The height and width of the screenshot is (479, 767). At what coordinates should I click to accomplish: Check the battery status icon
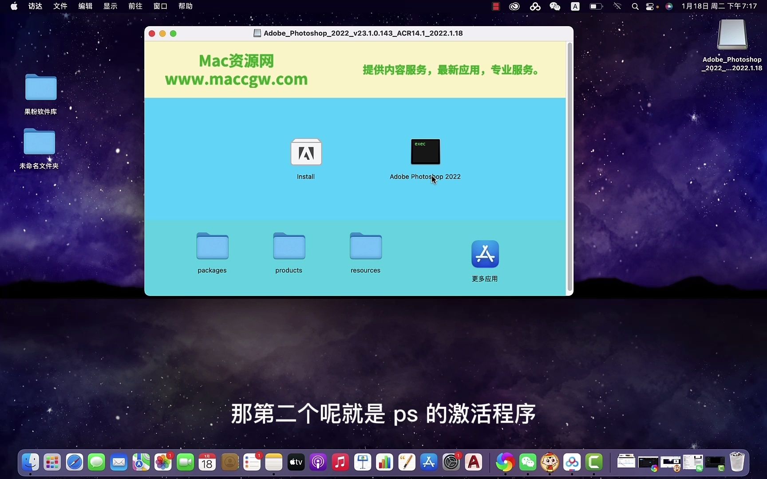[596, 6]
